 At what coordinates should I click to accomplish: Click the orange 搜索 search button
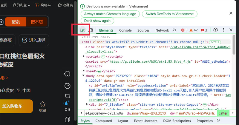click(x=16, y=22)
